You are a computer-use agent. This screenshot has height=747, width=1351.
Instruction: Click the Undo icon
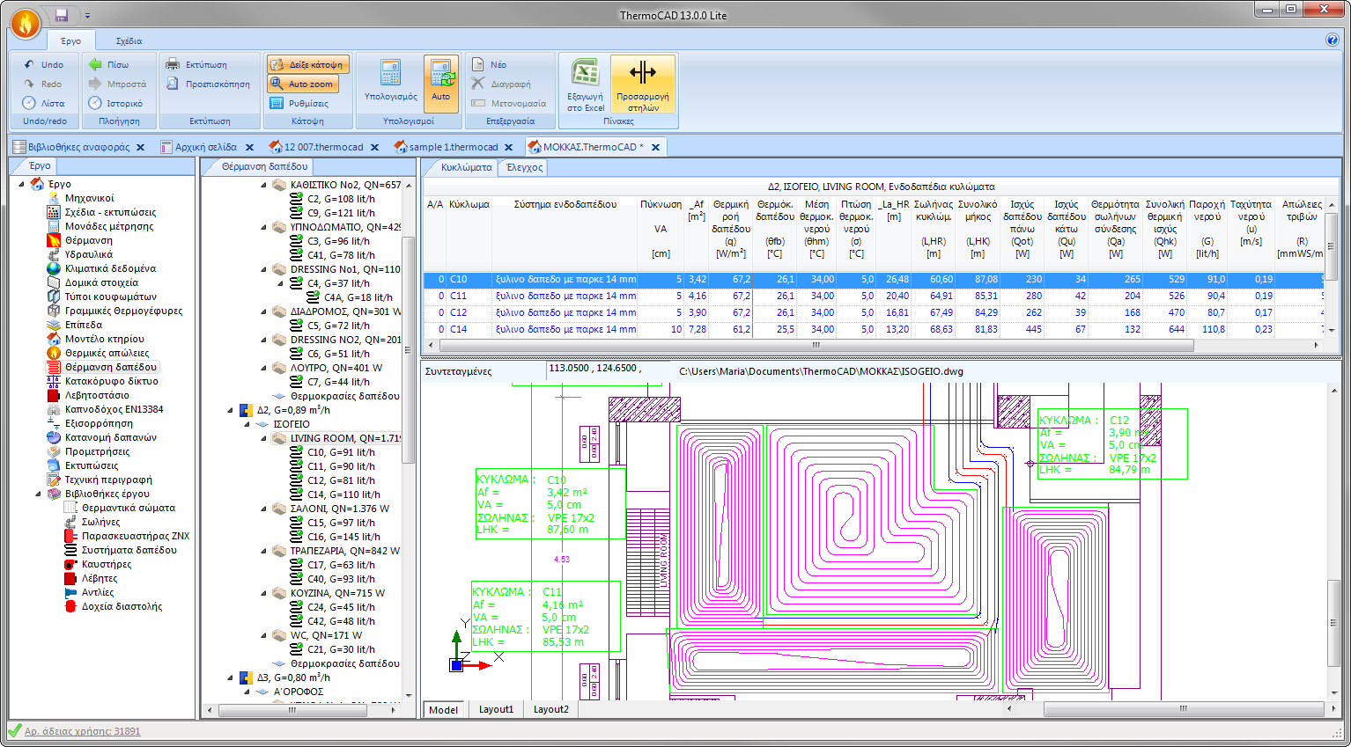[31, 63]
